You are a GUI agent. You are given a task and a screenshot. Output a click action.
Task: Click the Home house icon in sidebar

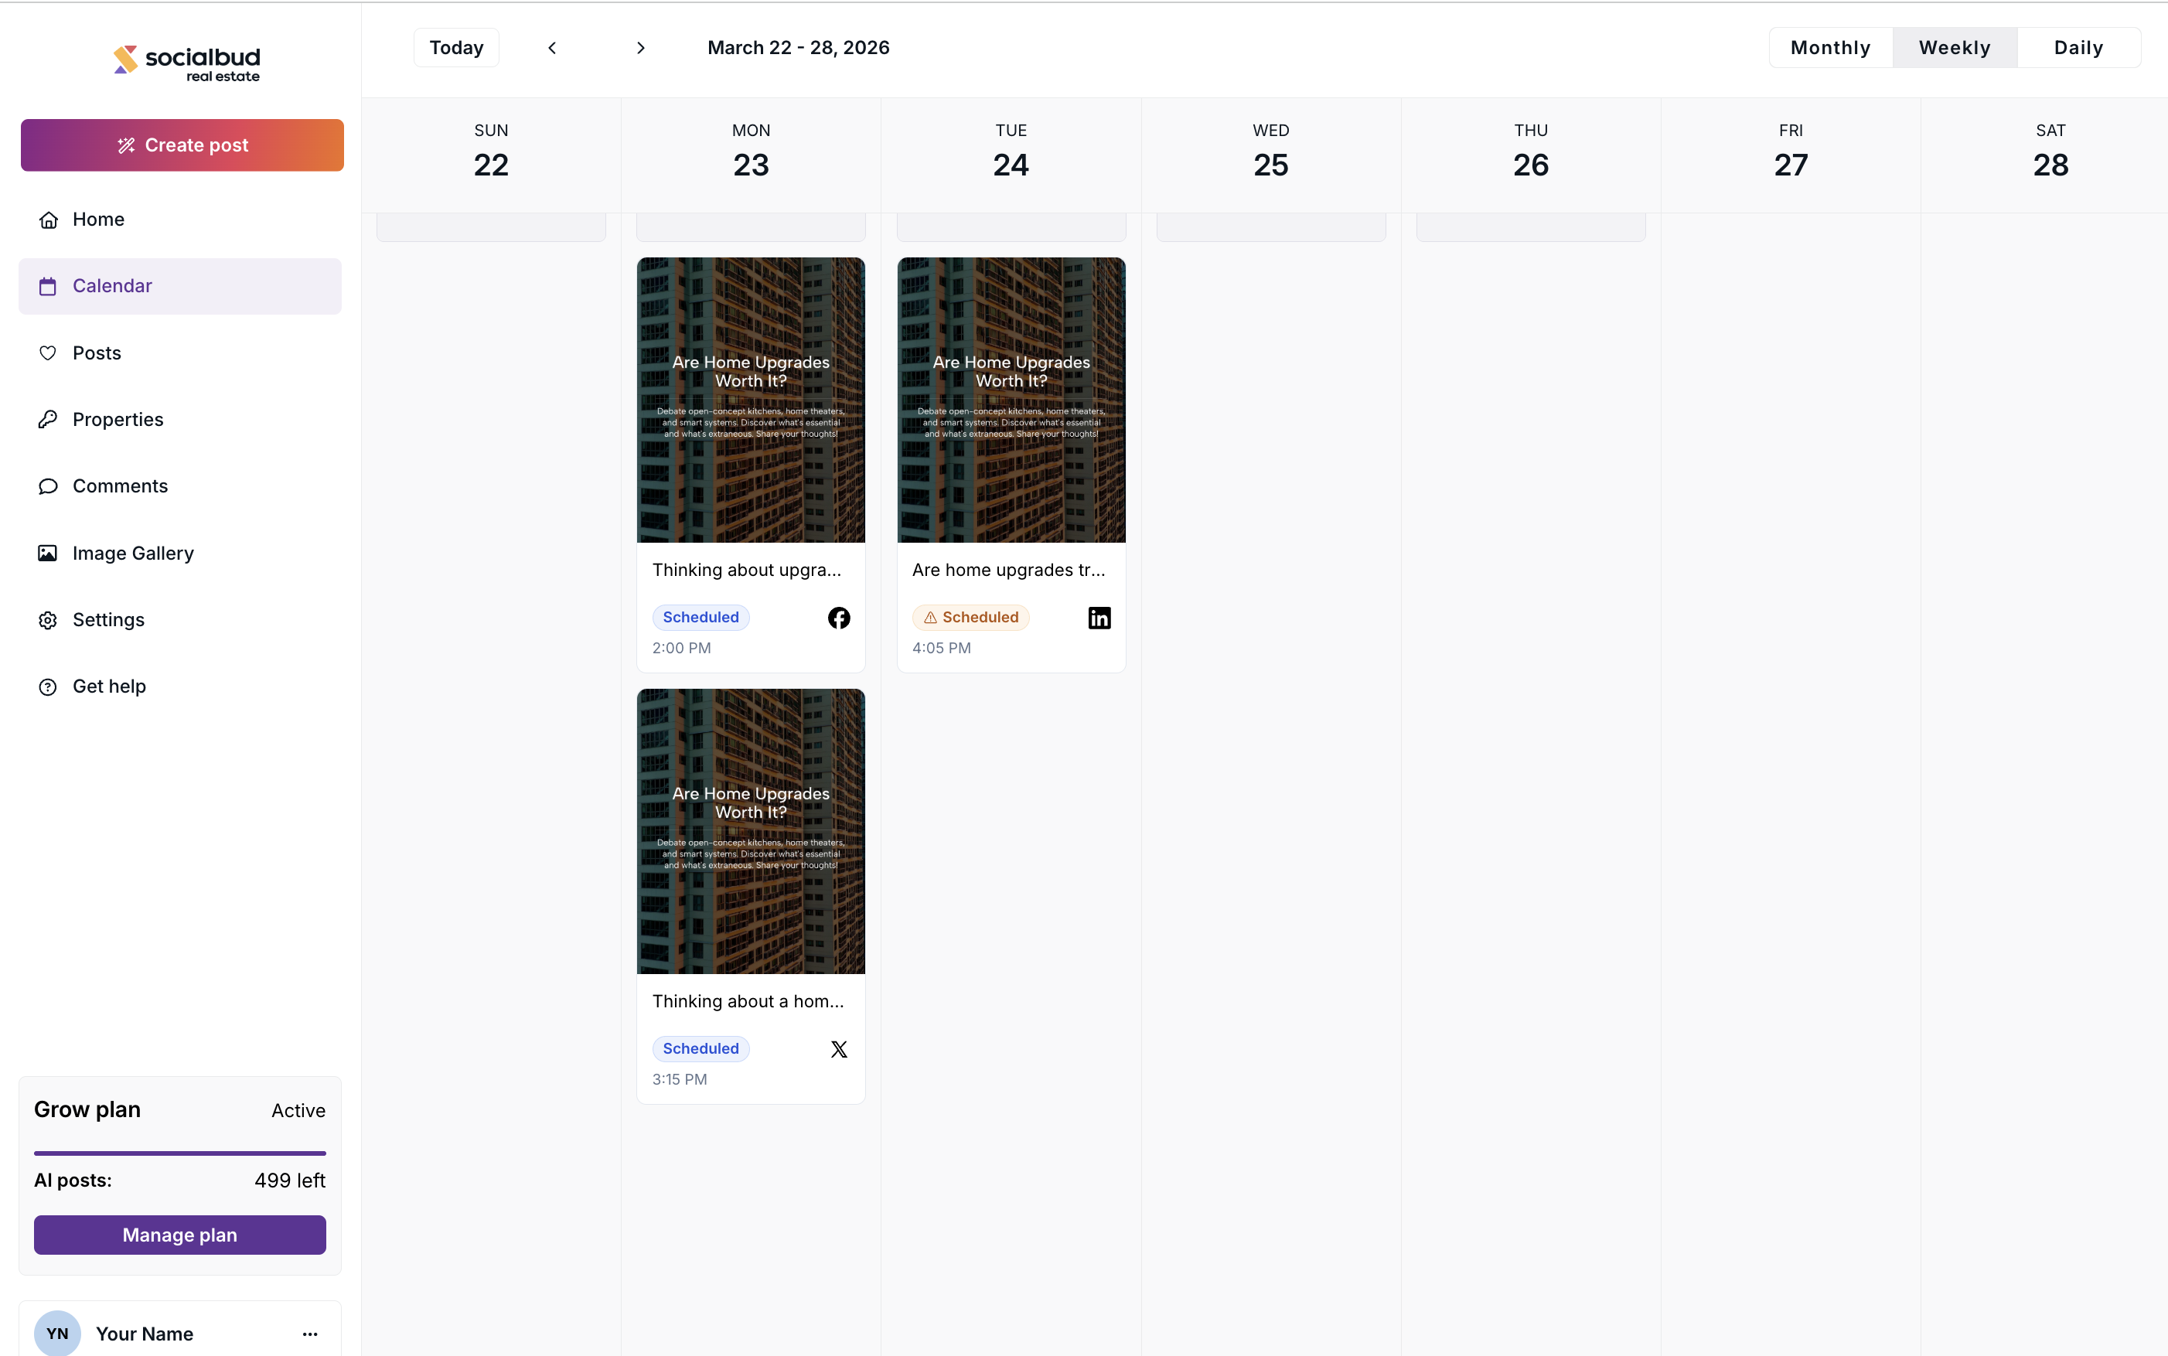pos(49,220)
